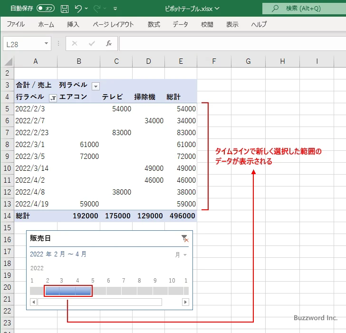
Task: Open the 列ラベル filter dropdown
Action: click(96, 86)
